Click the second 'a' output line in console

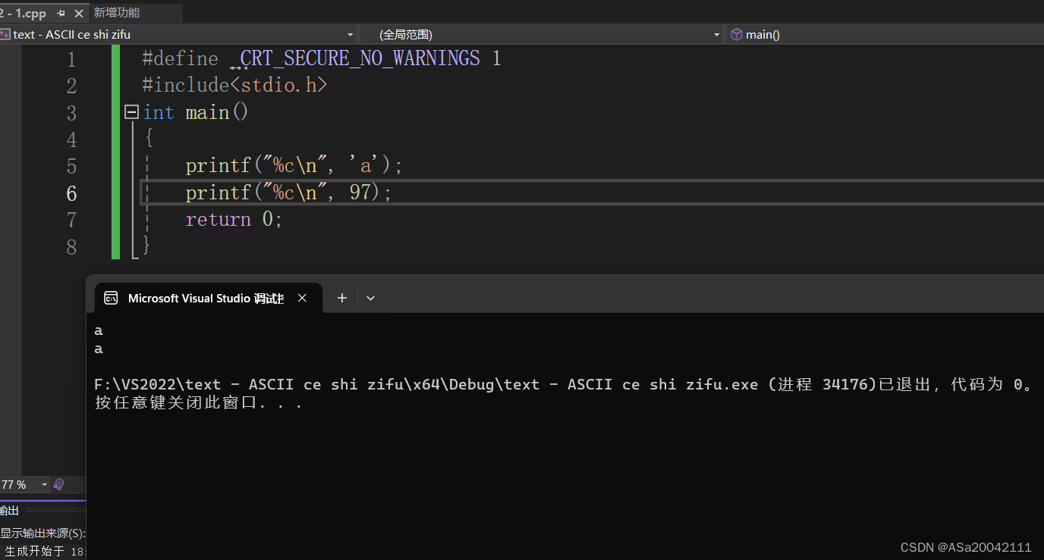[x=99, y=349]
